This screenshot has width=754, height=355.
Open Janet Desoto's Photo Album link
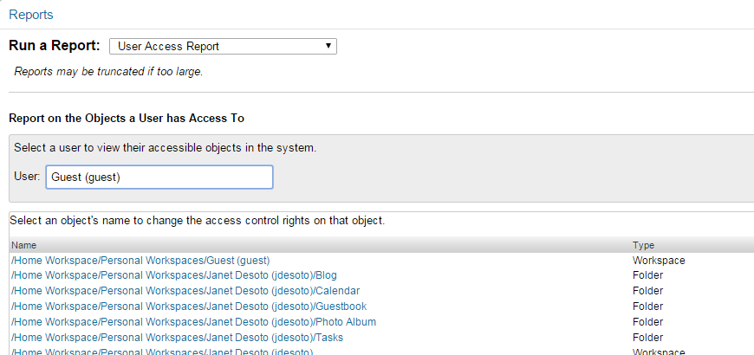pos(193,322)
